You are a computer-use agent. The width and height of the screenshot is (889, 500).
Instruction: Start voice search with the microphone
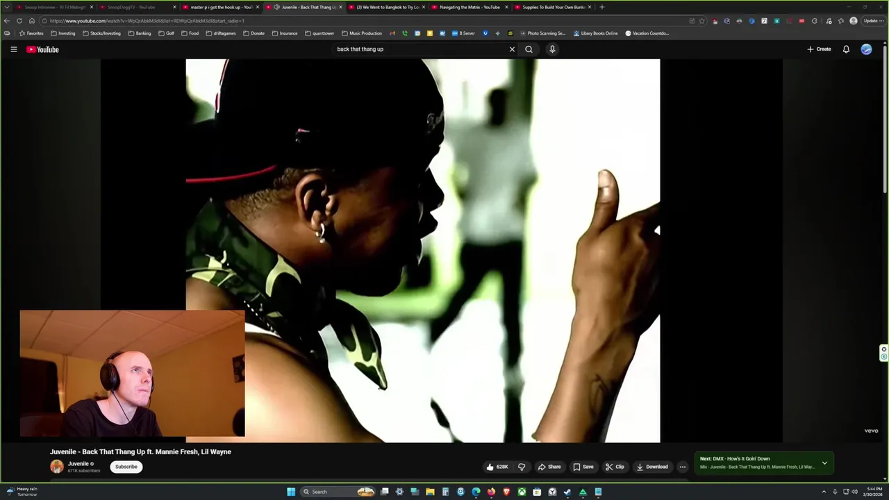click(552, 49)
